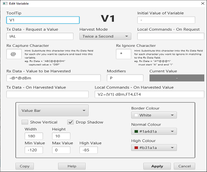Image resolution: width=207 pixels, height=172 pixels.
Task: Click the Min Value field
Action: point(34,150)
